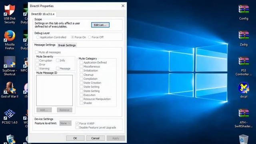Viewport: 256px width, 144px height.
Task: Click the Apply button
Action: click(x=116, y=138)
